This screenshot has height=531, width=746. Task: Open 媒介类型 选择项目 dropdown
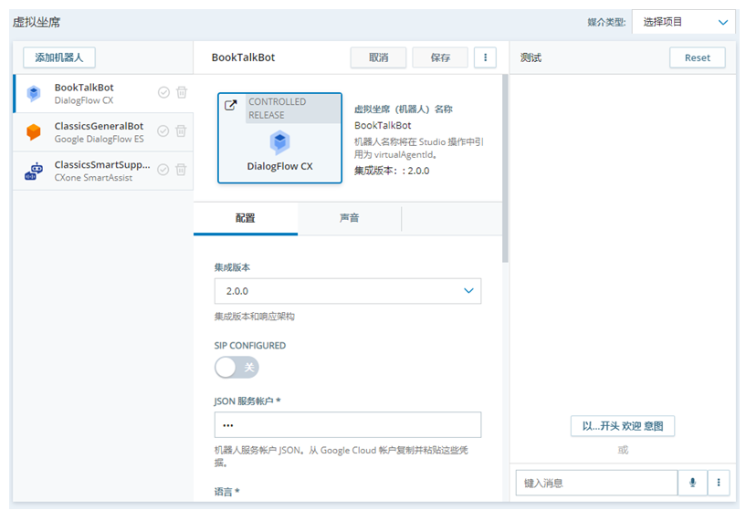(684, 22)
